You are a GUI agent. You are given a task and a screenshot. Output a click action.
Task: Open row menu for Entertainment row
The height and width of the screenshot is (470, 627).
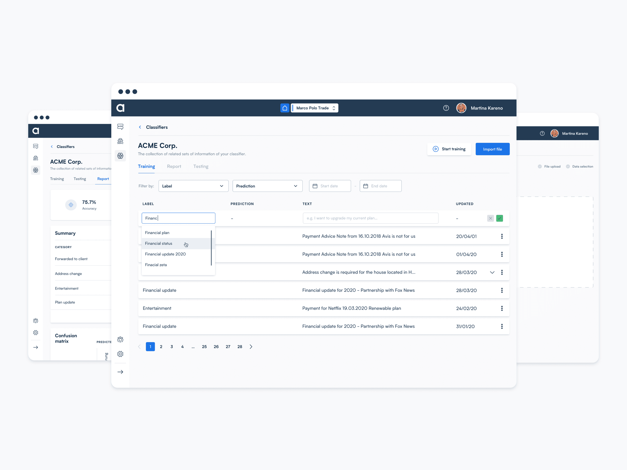[x=502, y=308]
